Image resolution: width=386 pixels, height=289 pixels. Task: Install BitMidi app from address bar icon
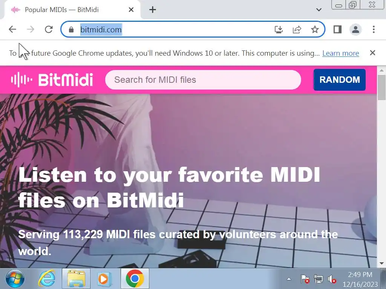[x=279, y=29]
